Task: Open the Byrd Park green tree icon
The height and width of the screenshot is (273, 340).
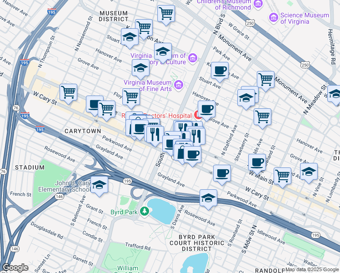Action: 145,211
